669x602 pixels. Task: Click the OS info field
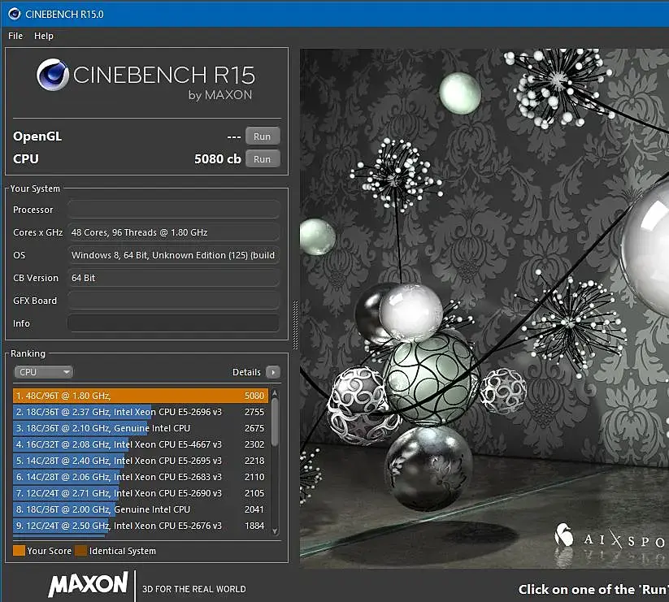tap(173, 255)
